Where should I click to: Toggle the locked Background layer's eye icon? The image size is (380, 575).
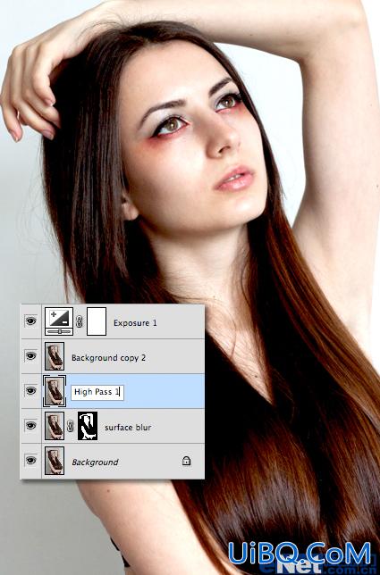pos(30,460)
